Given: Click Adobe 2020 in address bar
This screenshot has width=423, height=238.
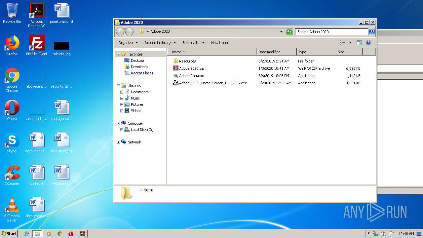Looking at the screenshot, I should point(160,32).
